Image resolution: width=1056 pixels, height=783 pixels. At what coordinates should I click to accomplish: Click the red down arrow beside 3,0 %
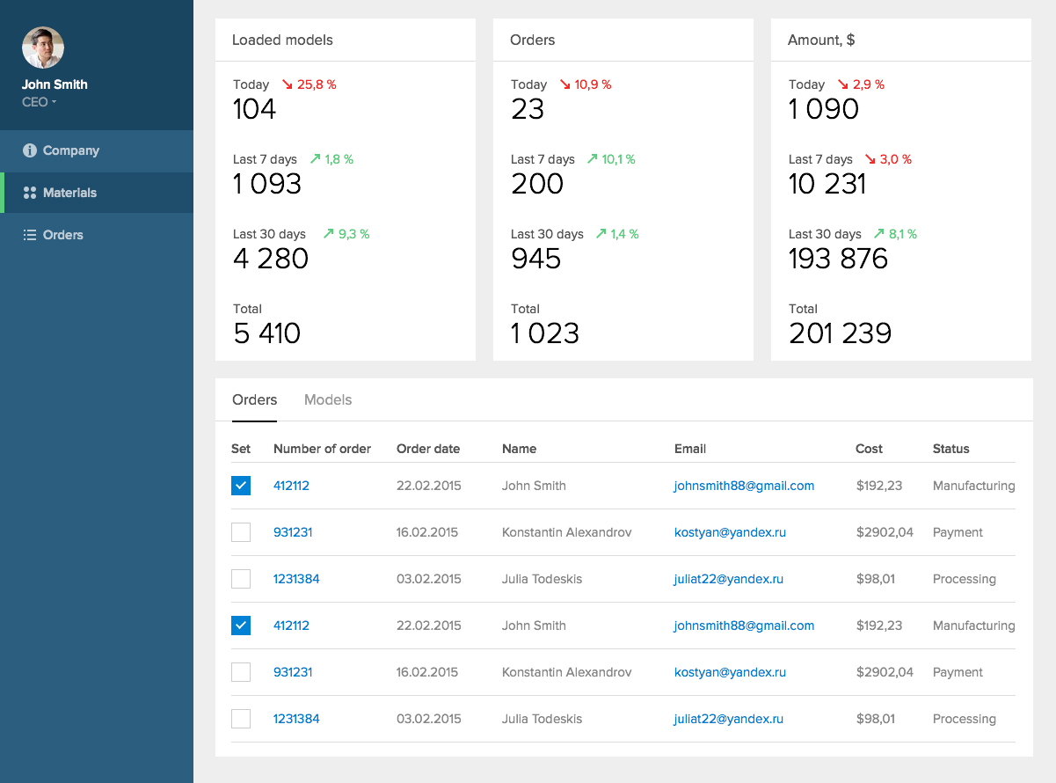tap(870, 159)
